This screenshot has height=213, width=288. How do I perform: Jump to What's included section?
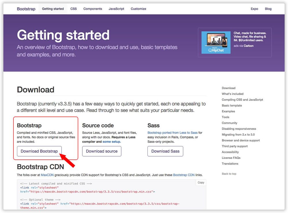232,94
